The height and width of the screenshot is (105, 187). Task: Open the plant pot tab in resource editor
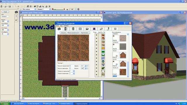(73, 29)
